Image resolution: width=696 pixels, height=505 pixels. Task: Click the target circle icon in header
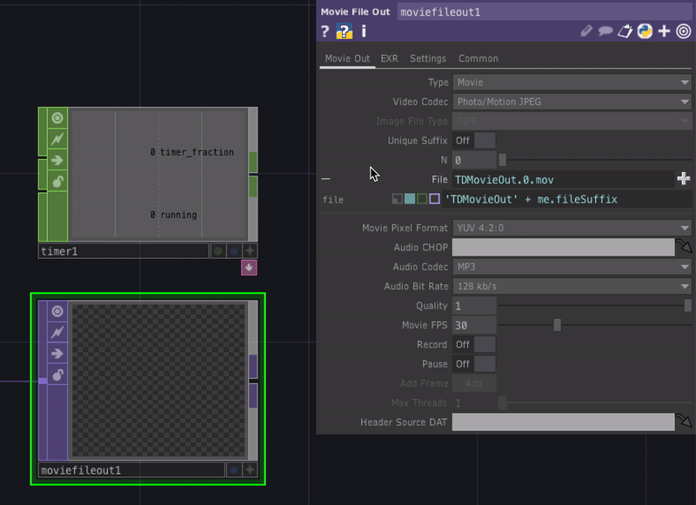coord(684,31)
